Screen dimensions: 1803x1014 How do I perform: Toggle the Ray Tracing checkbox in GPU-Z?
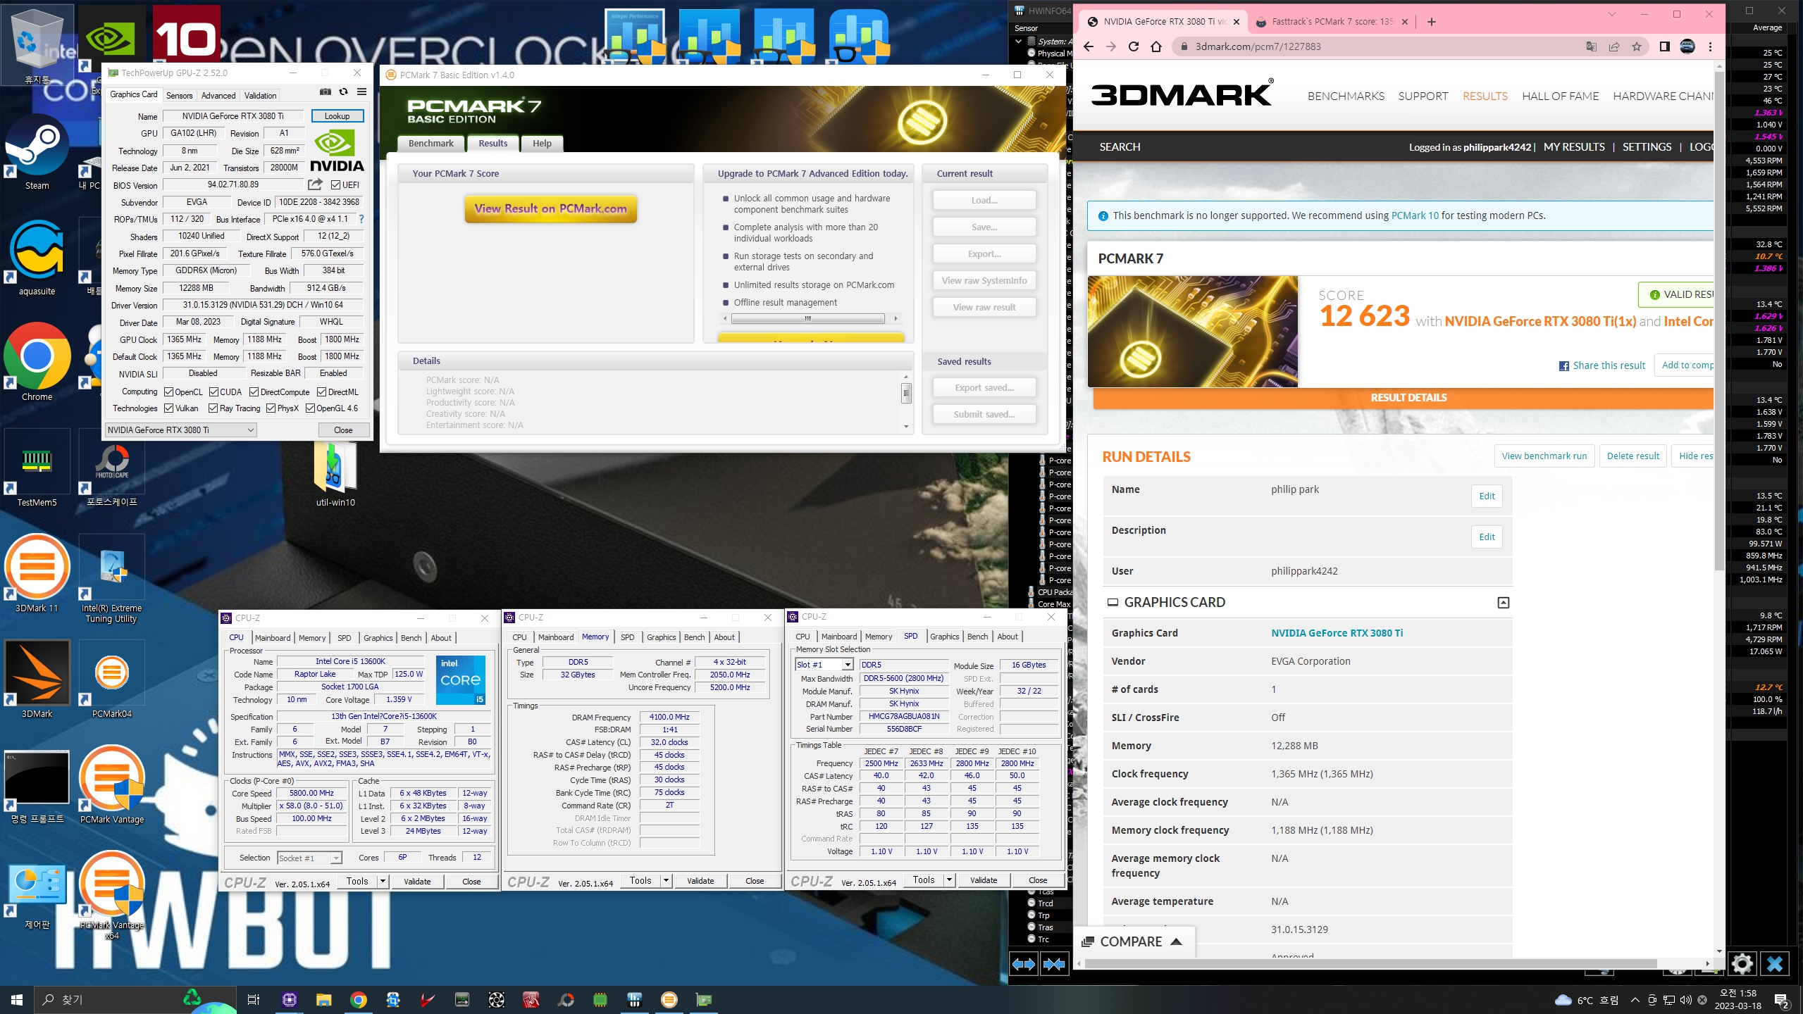[x=213, y=408]
